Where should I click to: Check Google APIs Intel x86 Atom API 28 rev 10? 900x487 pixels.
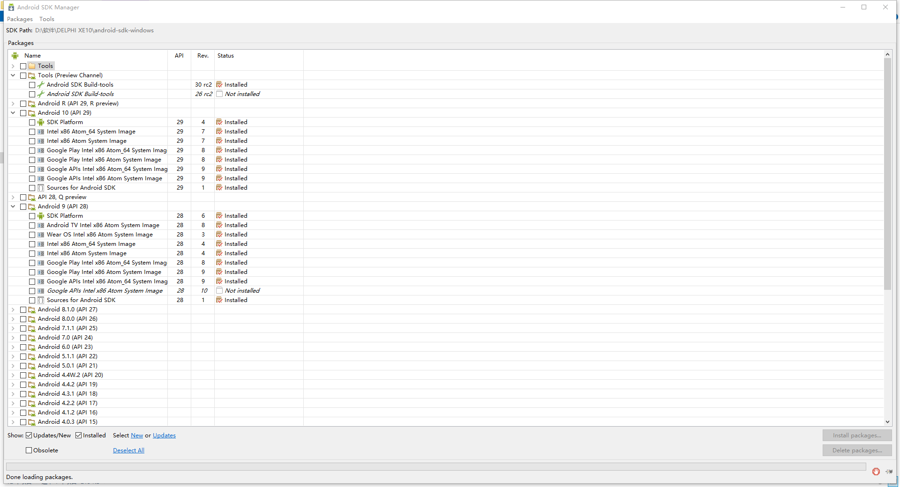32,291
